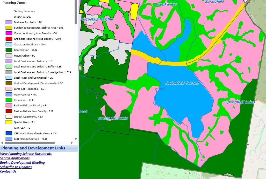Click the Subscribe to Updates link
The width and height of the screenshot is (266, 179).
[16, 167]
